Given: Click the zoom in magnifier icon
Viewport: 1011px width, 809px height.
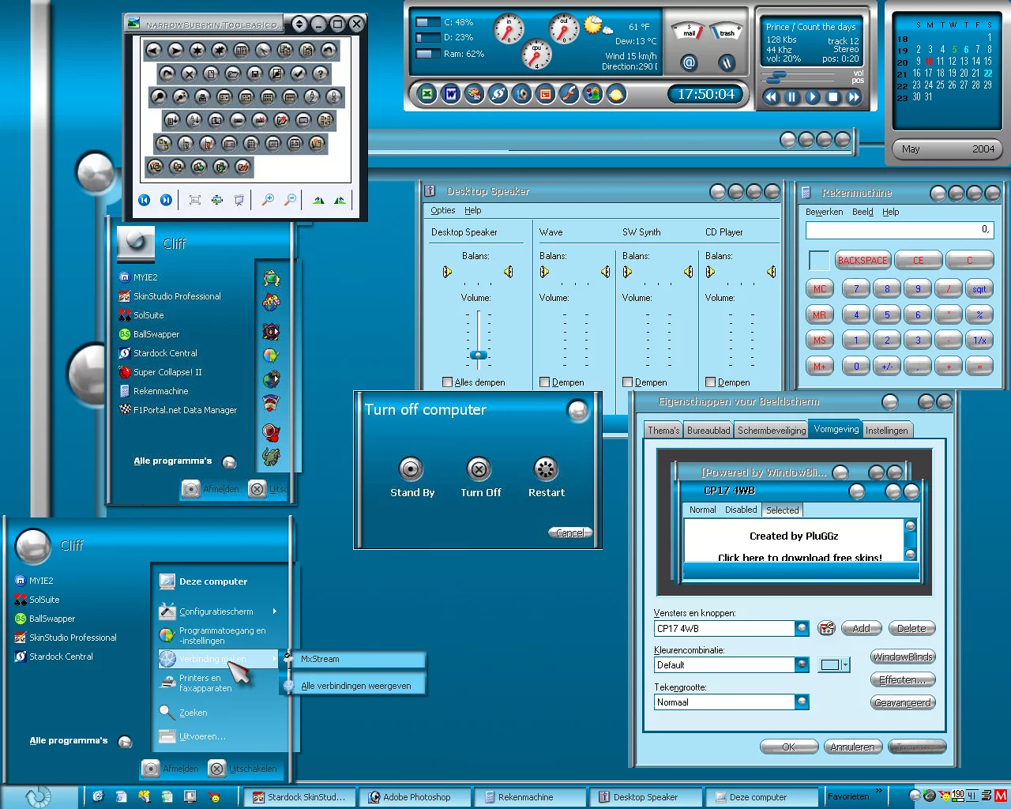Looking at the screenshot, I should tap(268, 200).
